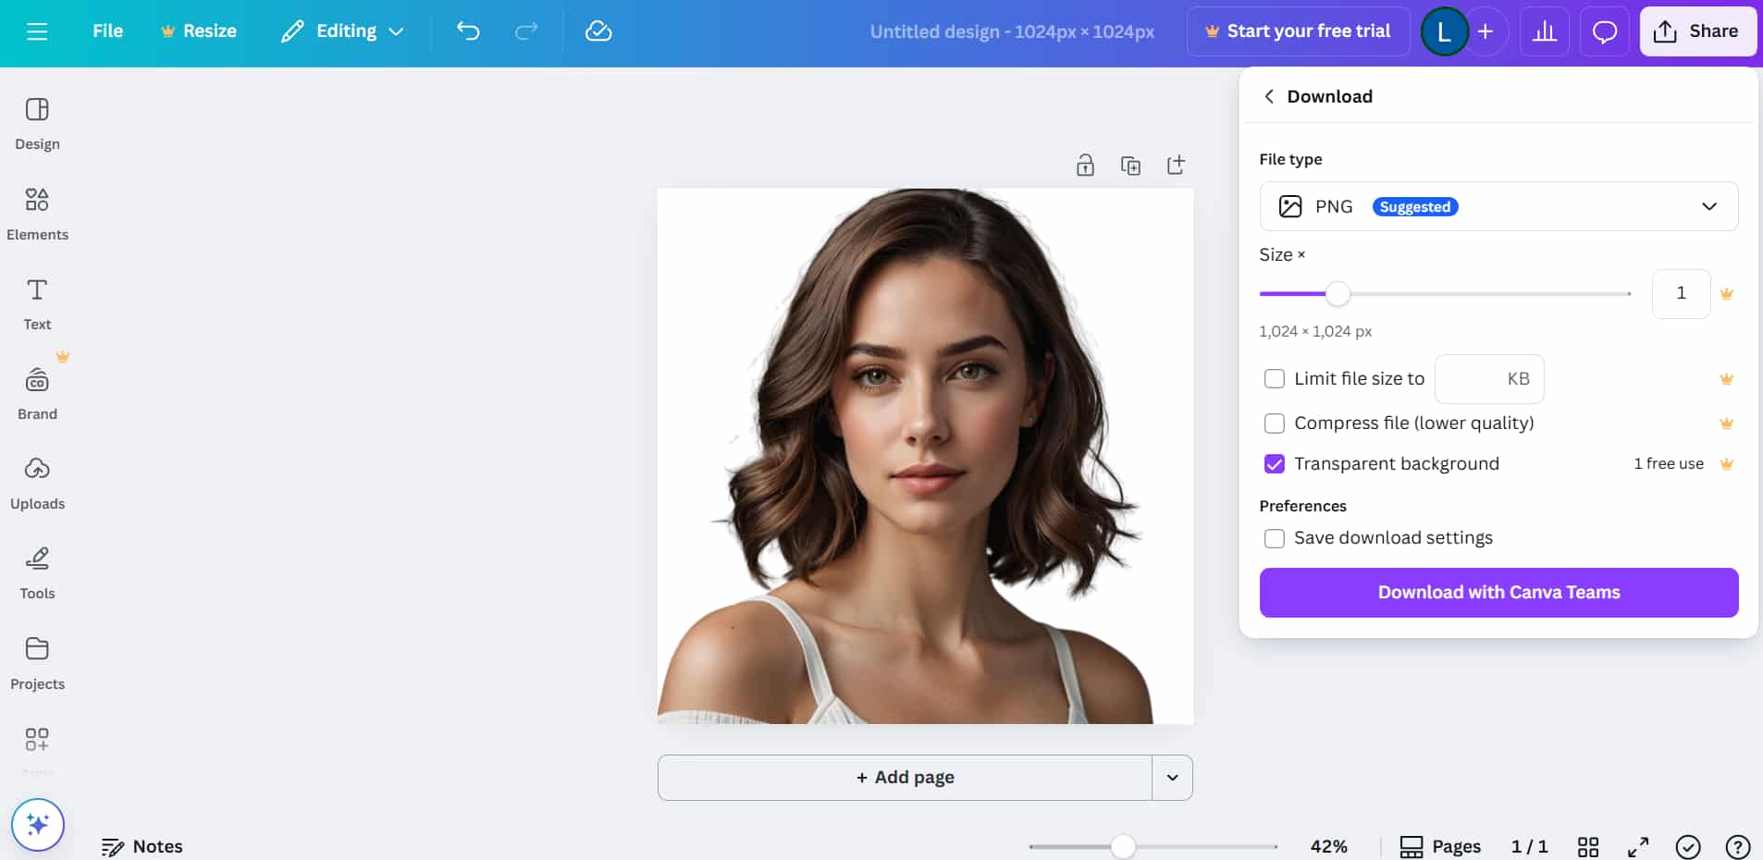
Task: Enable Limit file size option
Action: click(1276, 379)
